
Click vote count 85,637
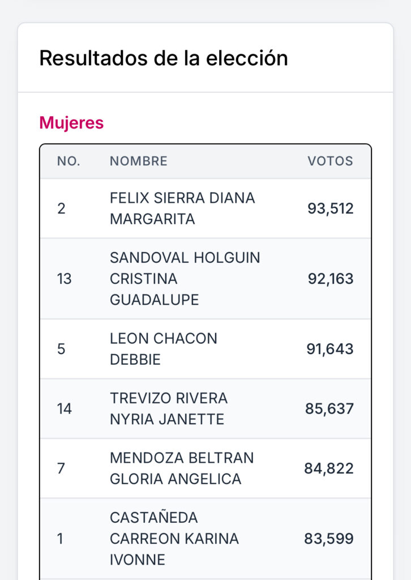coord(329,409)
